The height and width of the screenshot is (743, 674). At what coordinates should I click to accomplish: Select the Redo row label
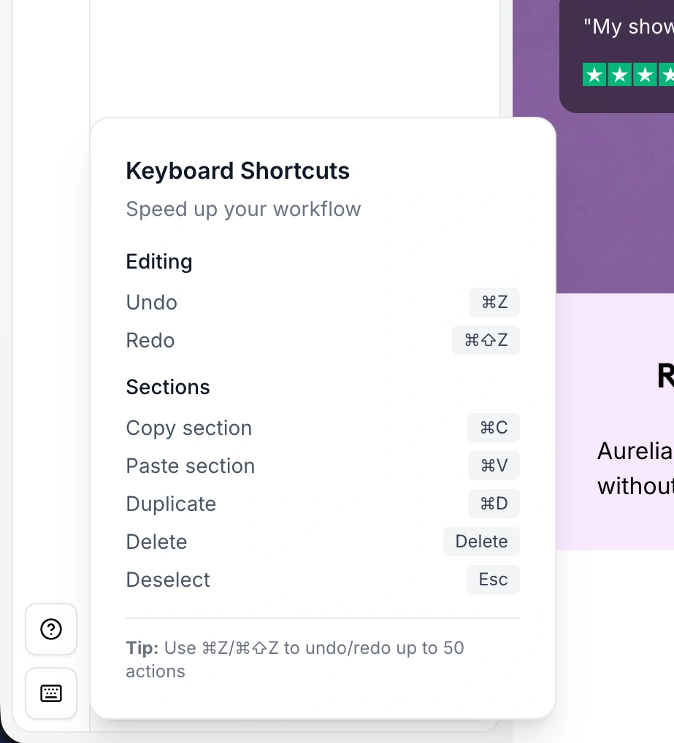(x=150, y=340)
